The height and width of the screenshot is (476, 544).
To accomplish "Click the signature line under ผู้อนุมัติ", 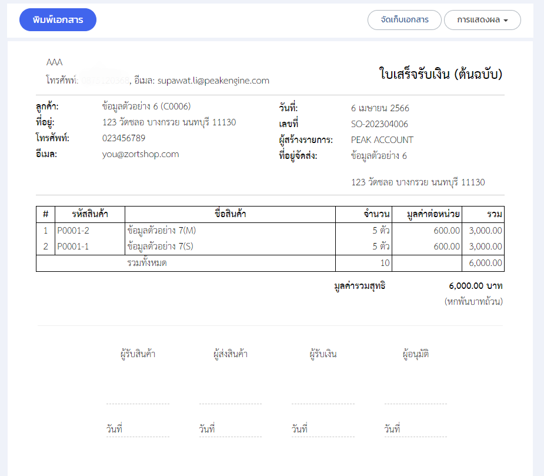I will (x=415, y=404).
